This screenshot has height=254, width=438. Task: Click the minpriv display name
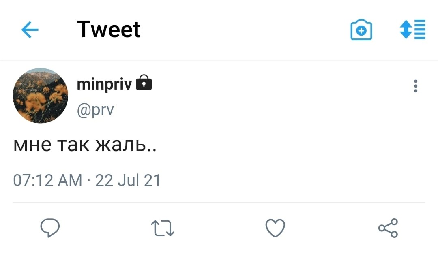pos(104,83)
